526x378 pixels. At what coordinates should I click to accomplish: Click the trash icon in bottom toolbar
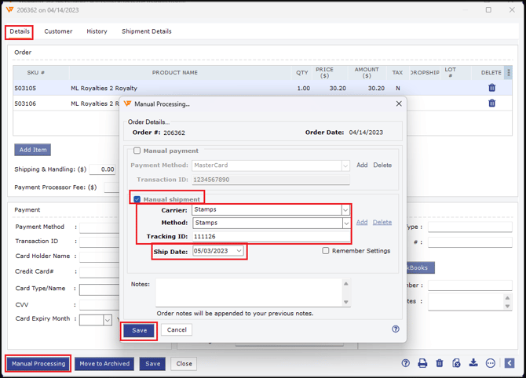click(x=440, y=363)
